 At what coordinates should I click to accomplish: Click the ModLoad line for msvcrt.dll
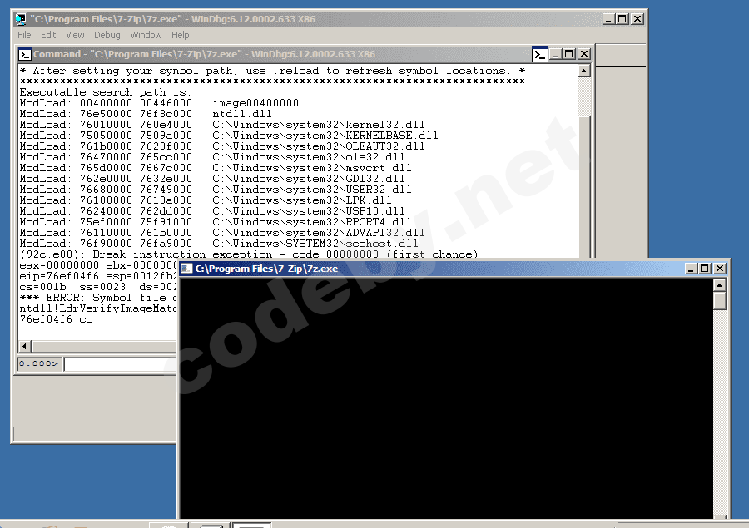(x=215, y=168)
